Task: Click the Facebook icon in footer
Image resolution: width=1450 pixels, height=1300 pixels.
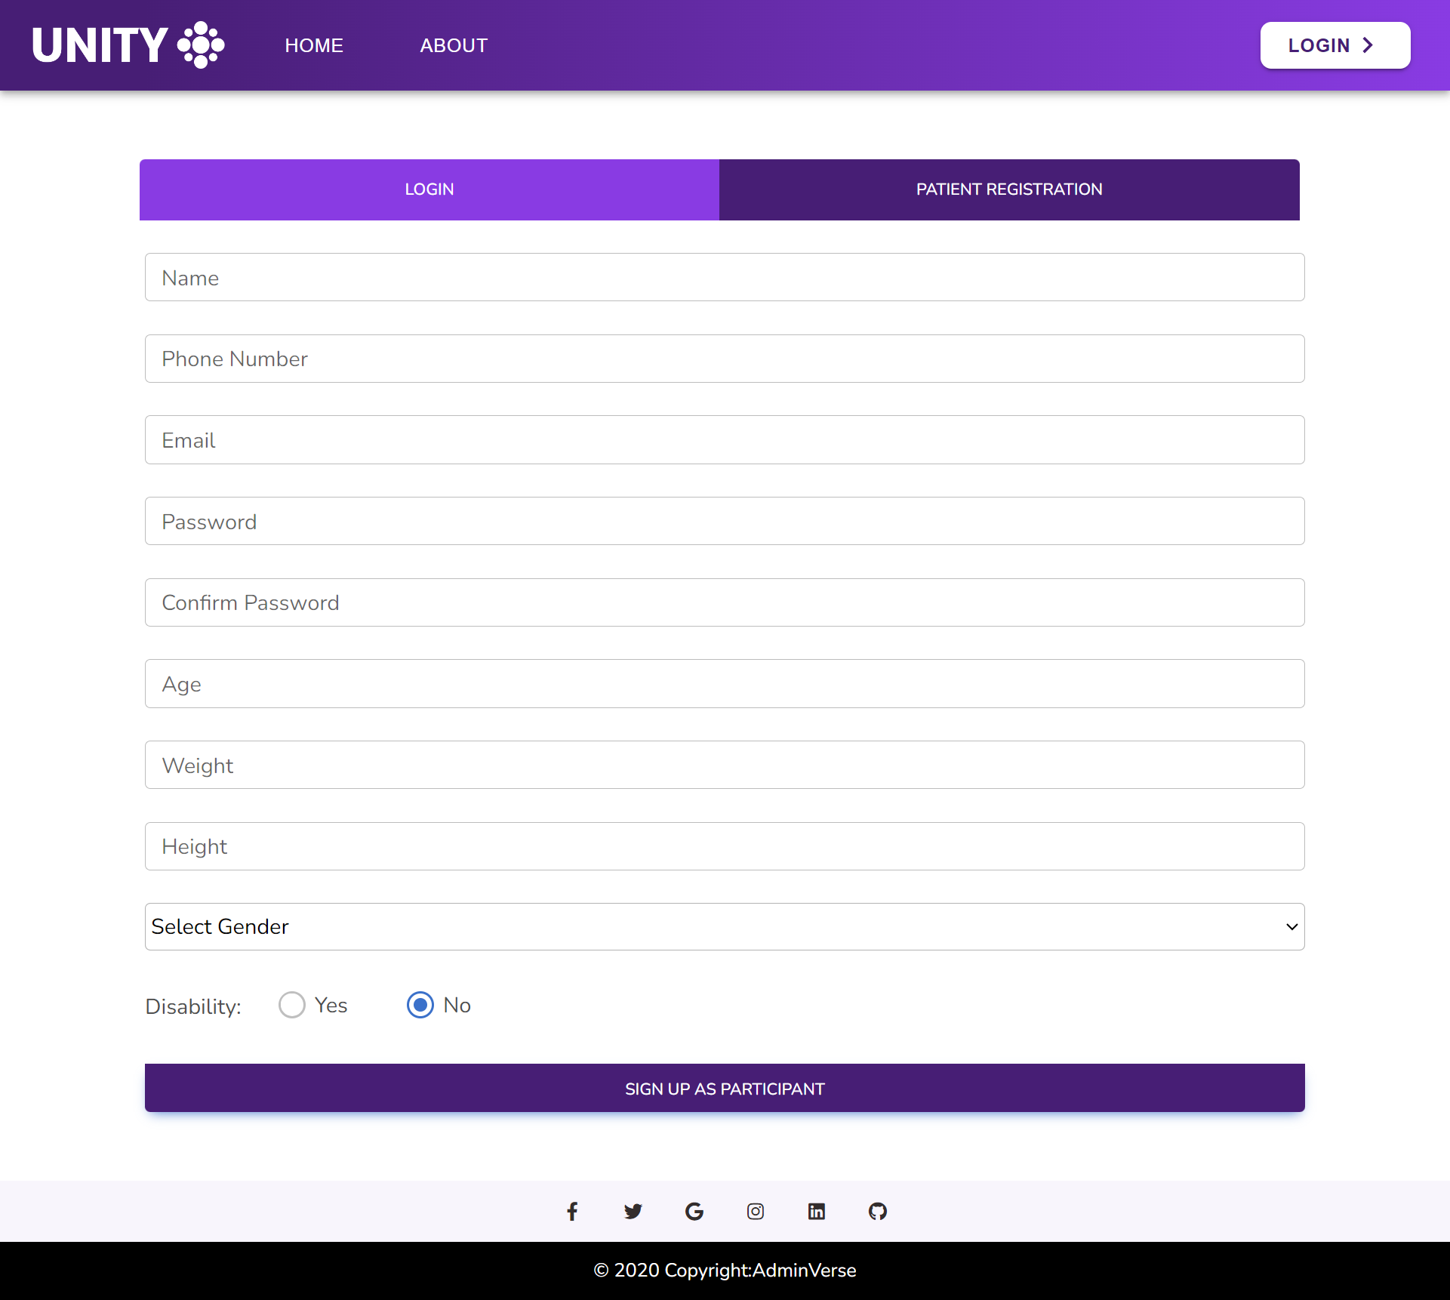Action: tap(571, 1211)
